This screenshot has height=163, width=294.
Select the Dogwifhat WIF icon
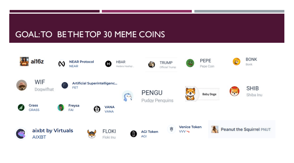click(x=22, y=85)
